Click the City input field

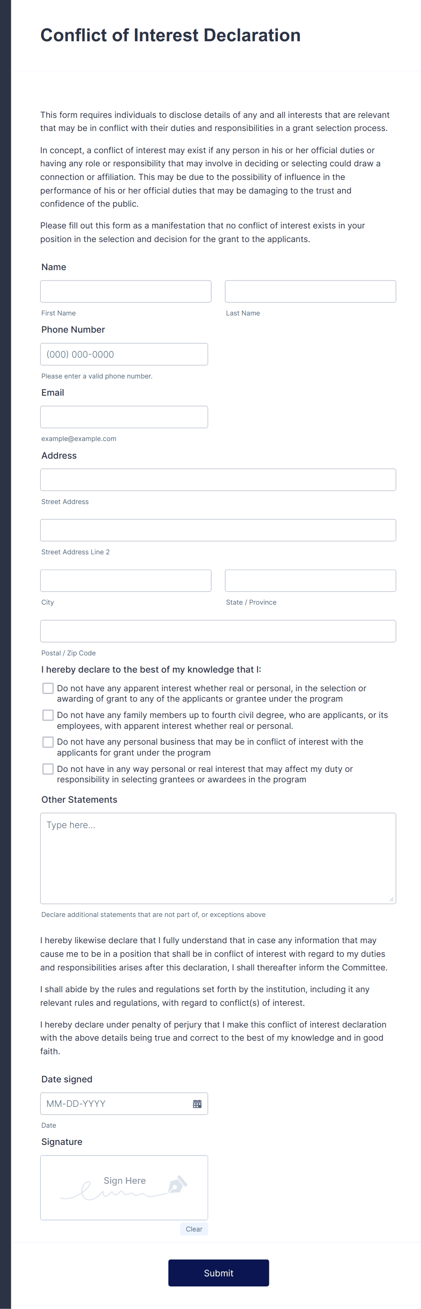(x=125, y=580)
